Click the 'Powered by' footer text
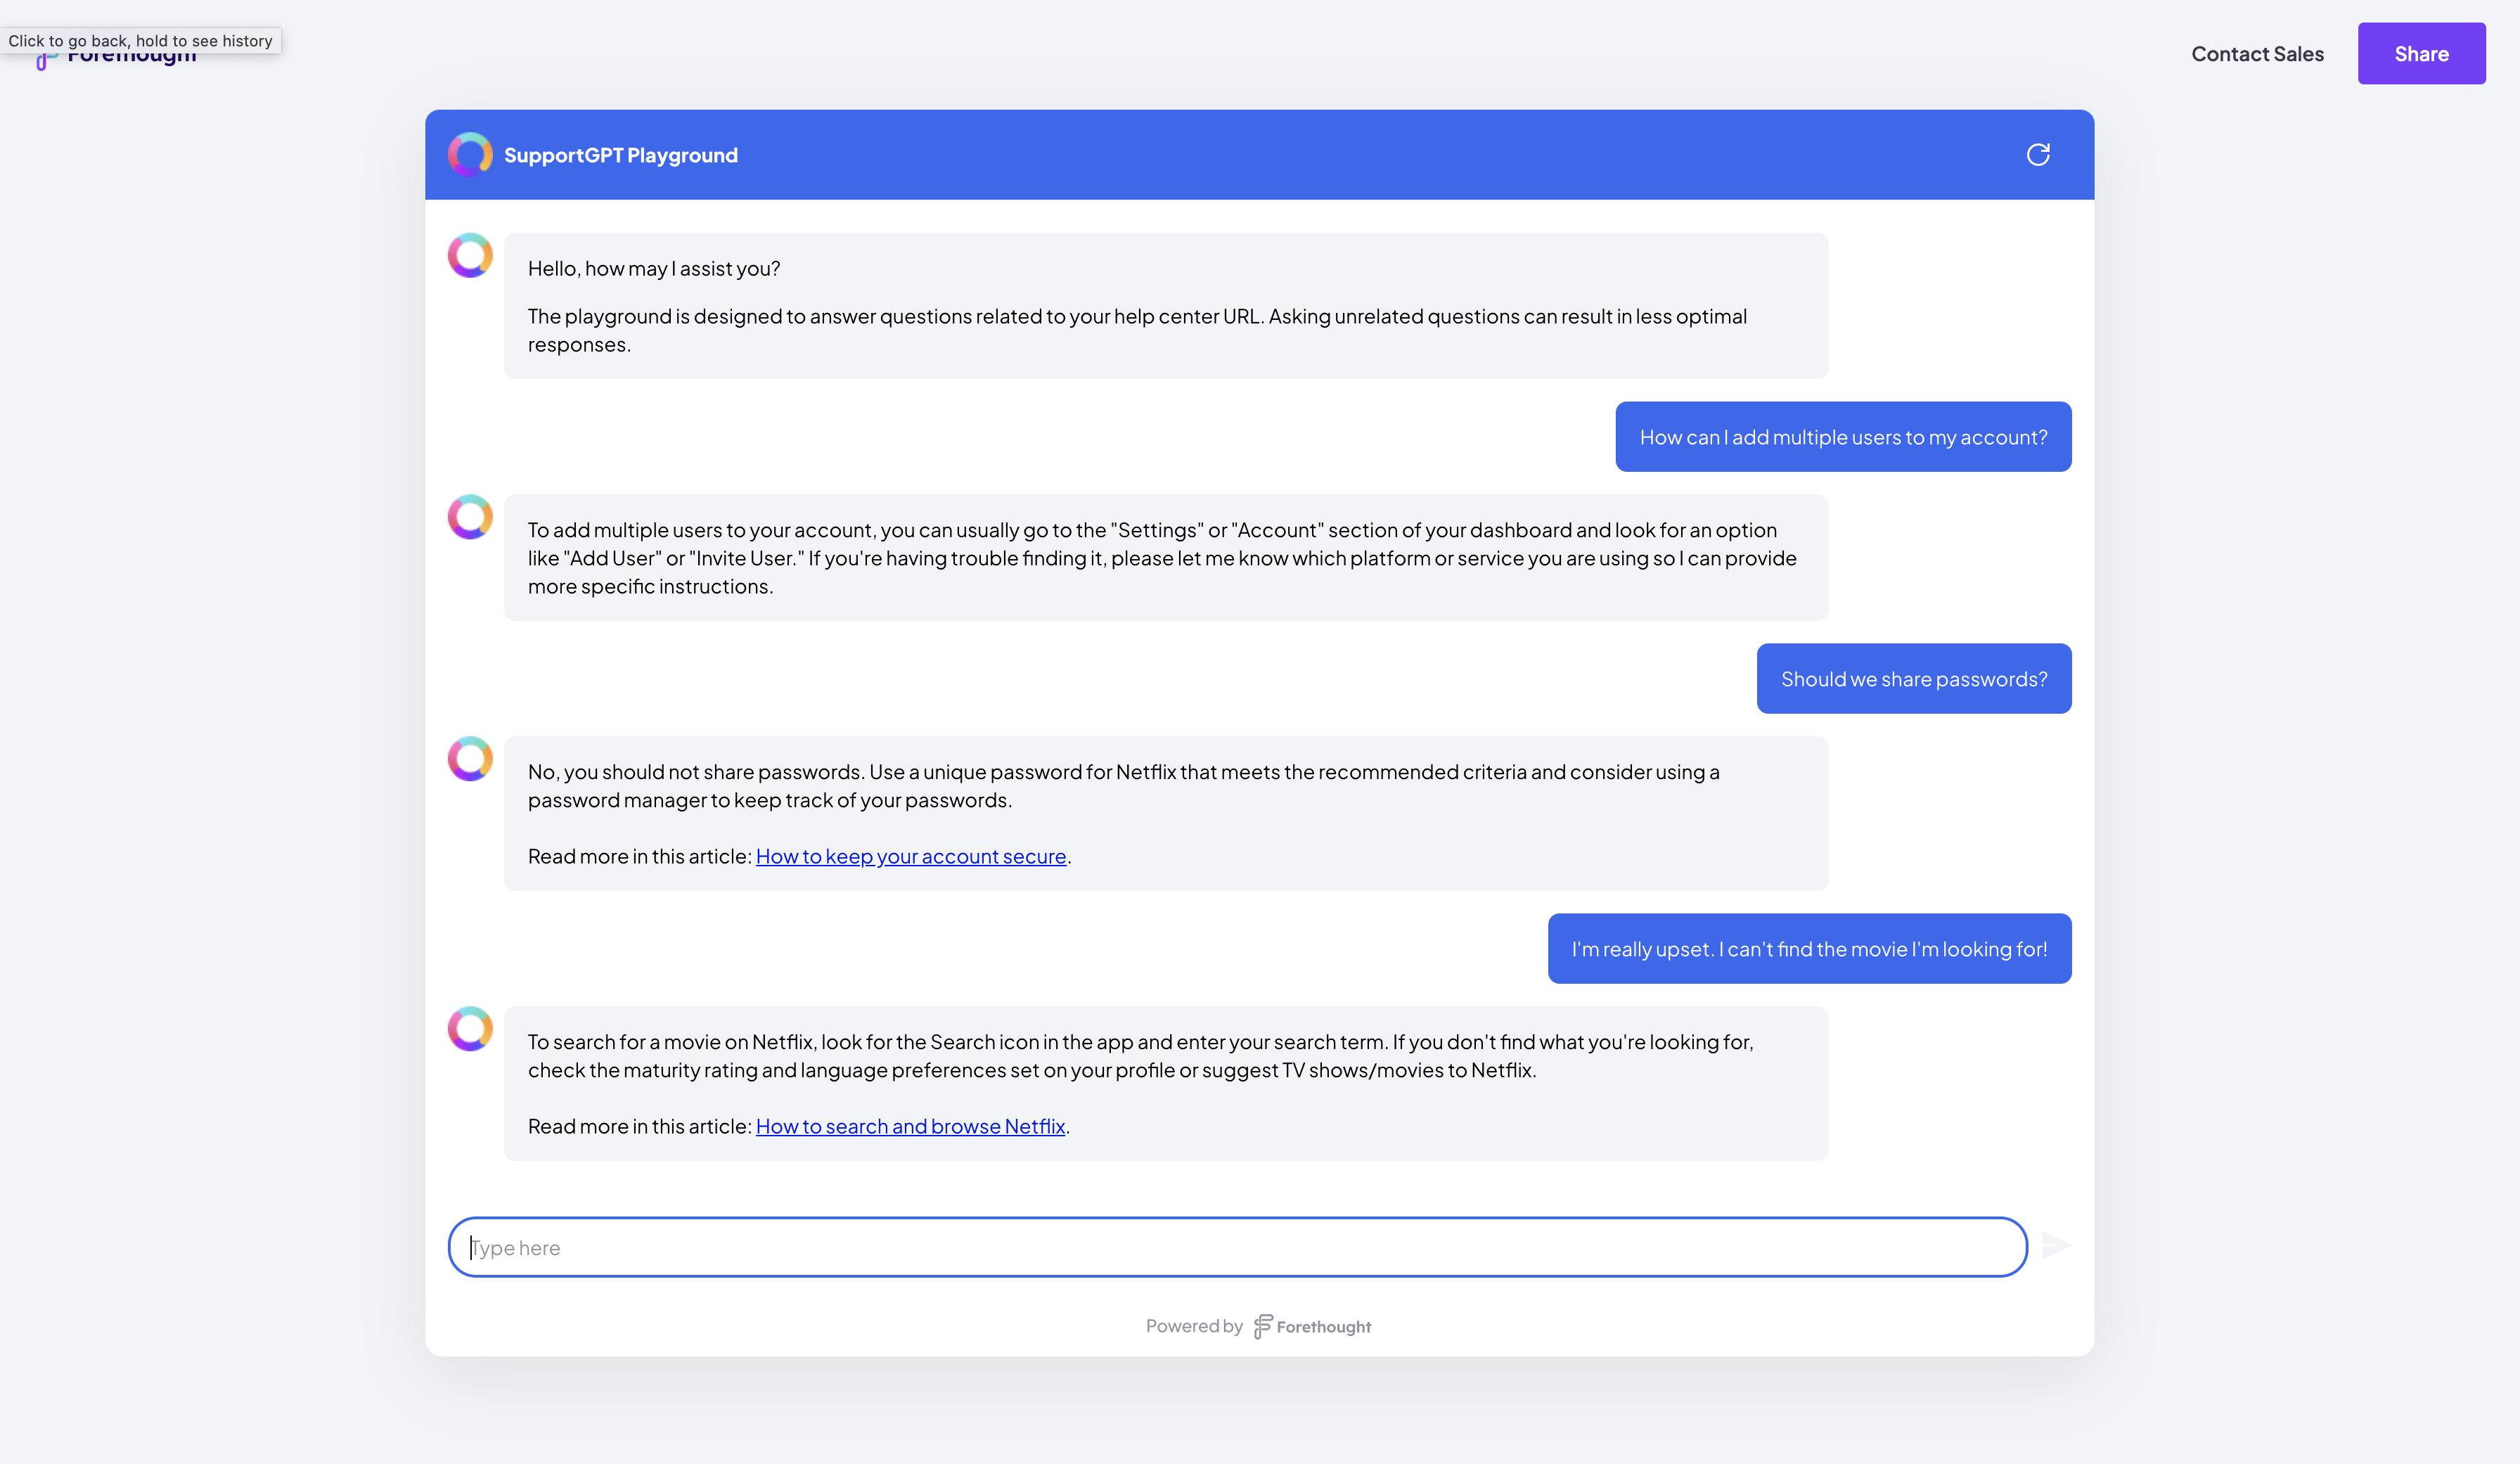Image resolution: width=2520 pixels, height=1464 pixels. point(1194,1326)
